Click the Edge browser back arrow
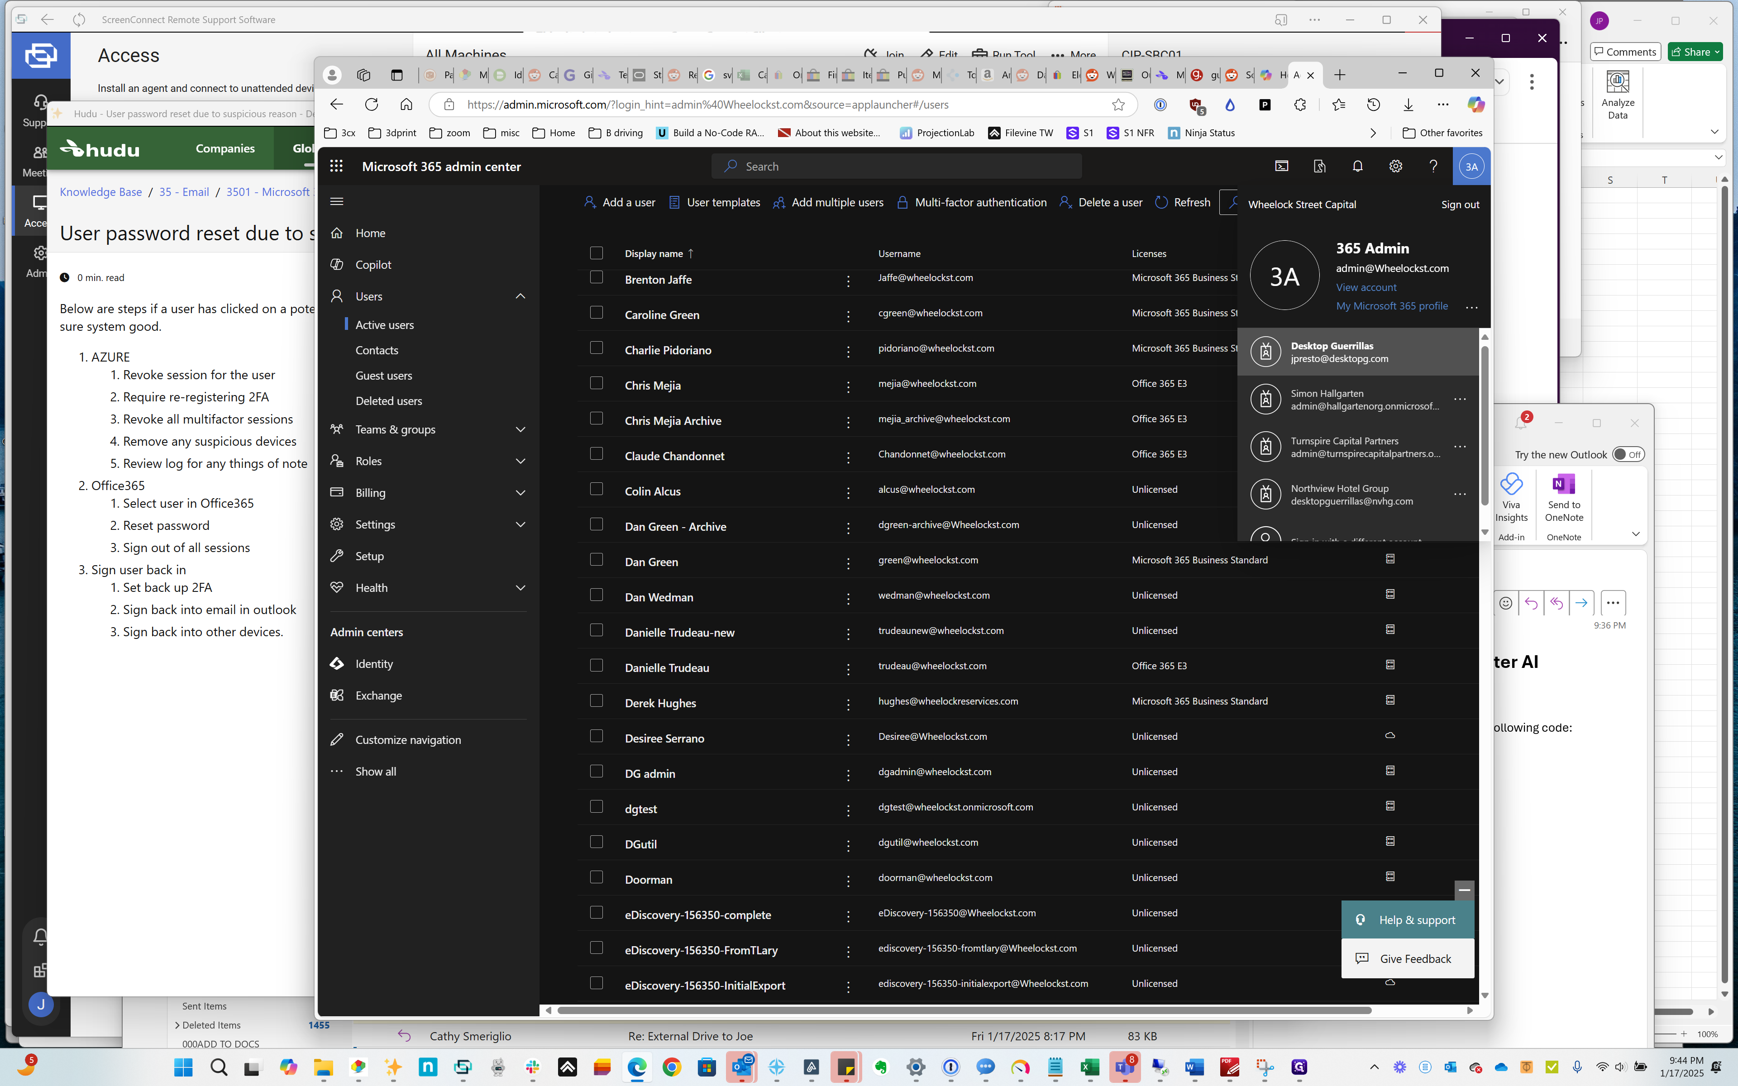 point(336,104)
